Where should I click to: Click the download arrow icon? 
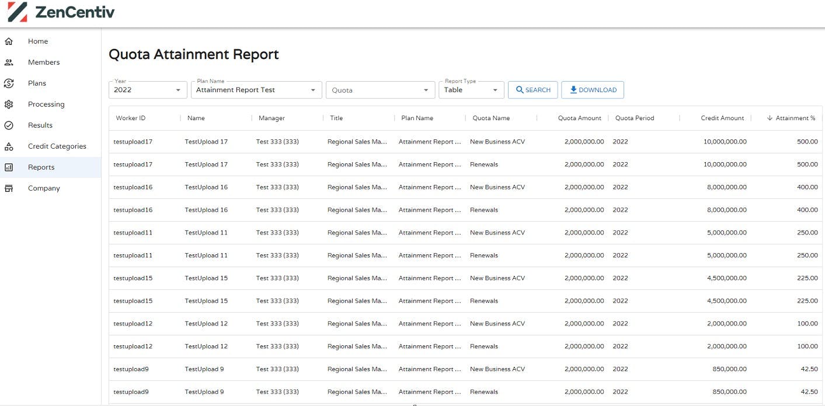pyautogui.click(x=573, y=90)
